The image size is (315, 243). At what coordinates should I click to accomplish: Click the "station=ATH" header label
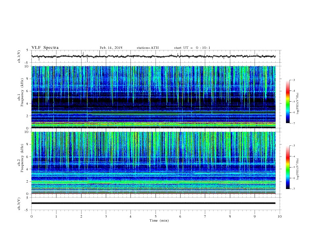[148, 48]
